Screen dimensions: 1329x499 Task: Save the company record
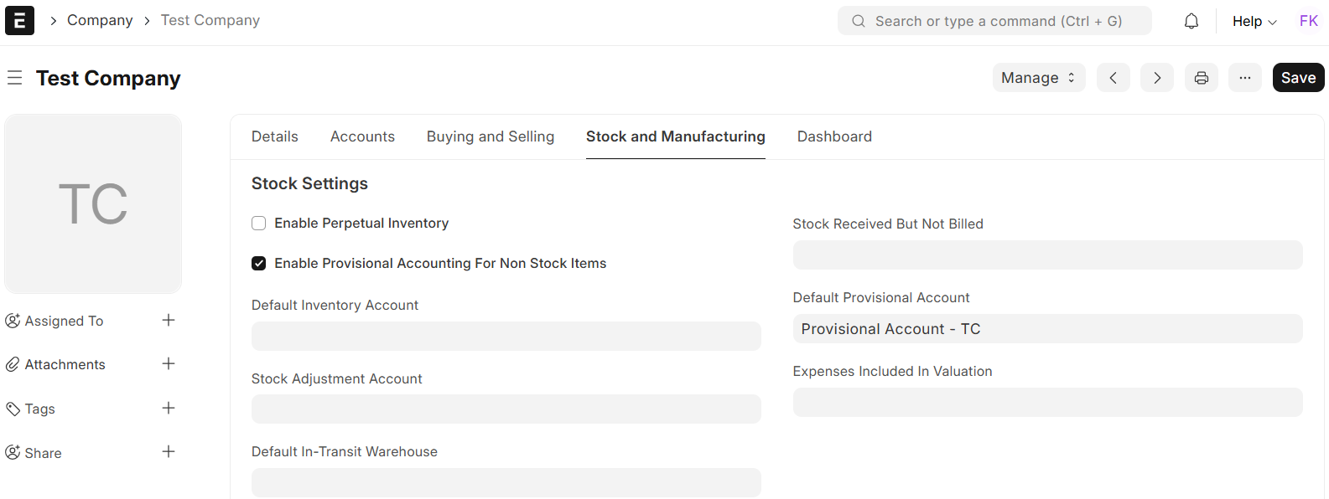[1297, 78]
